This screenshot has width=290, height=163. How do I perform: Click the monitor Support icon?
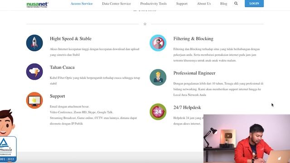pos(34,101)
